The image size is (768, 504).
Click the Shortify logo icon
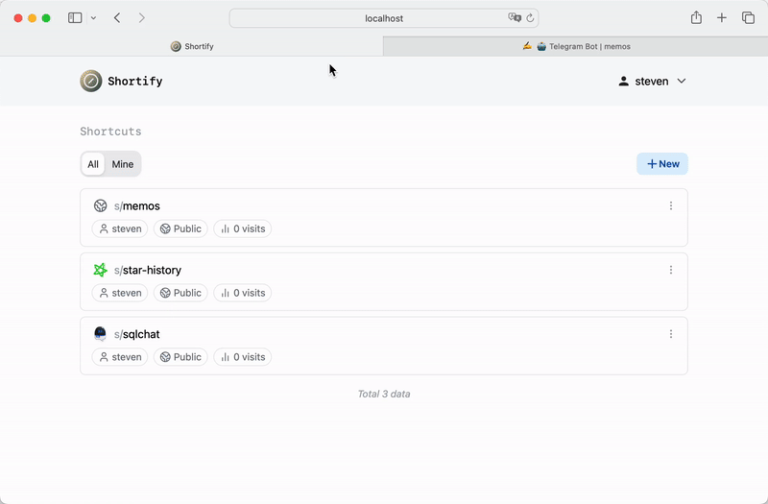pos(91,82)
